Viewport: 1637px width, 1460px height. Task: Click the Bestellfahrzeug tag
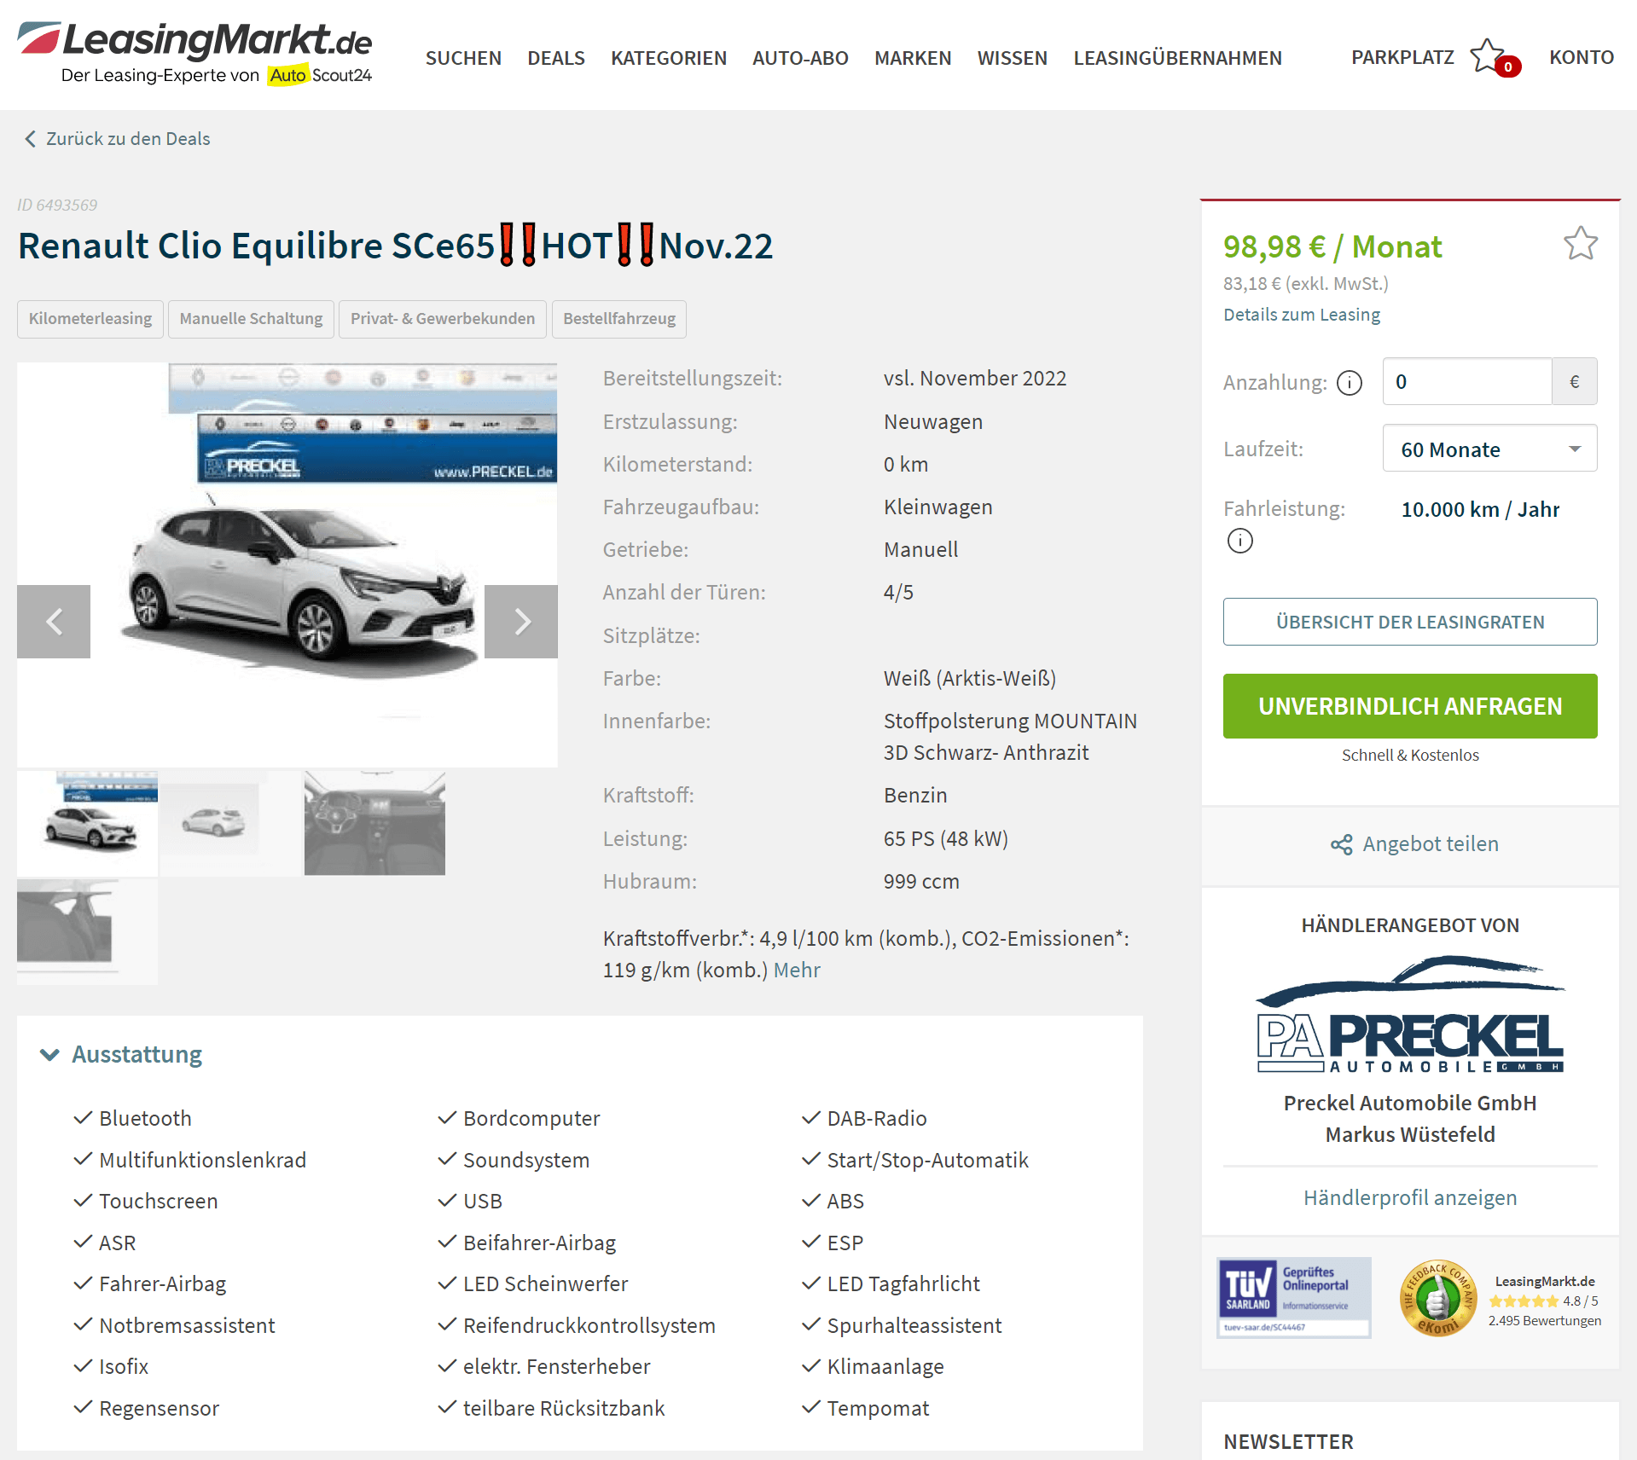(x=618, y=319)
